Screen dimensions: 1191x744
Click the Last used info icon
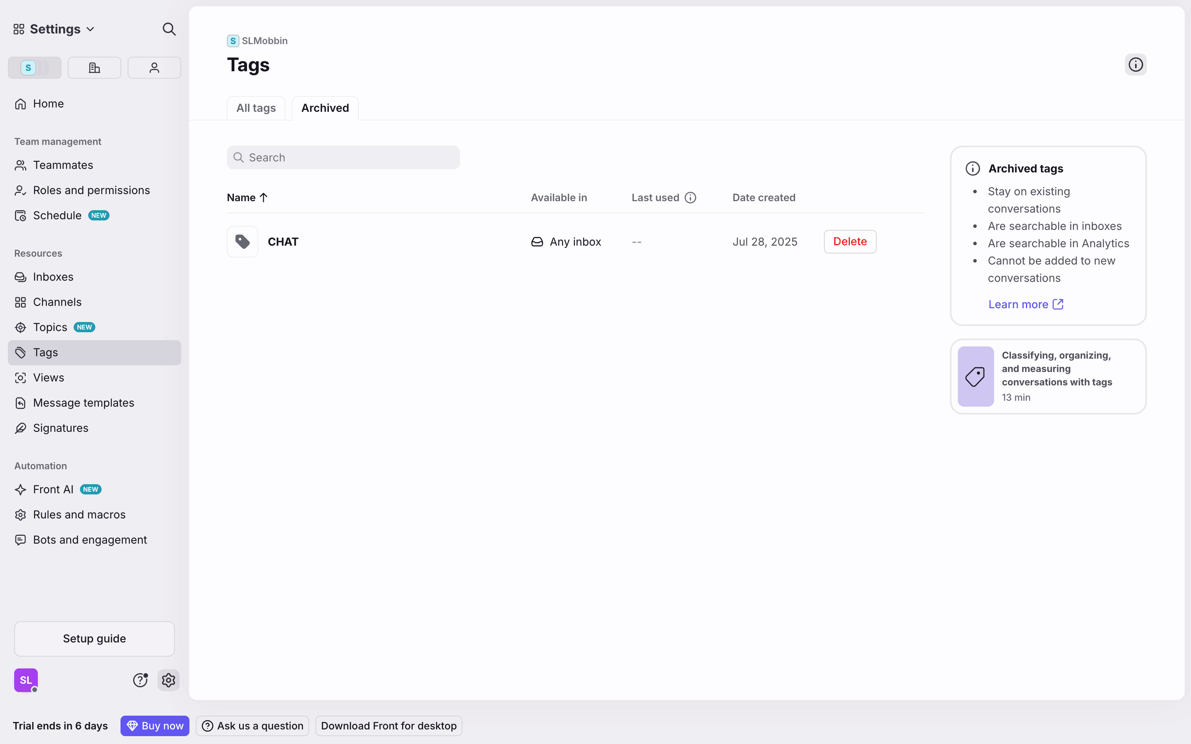pos(690,198)
